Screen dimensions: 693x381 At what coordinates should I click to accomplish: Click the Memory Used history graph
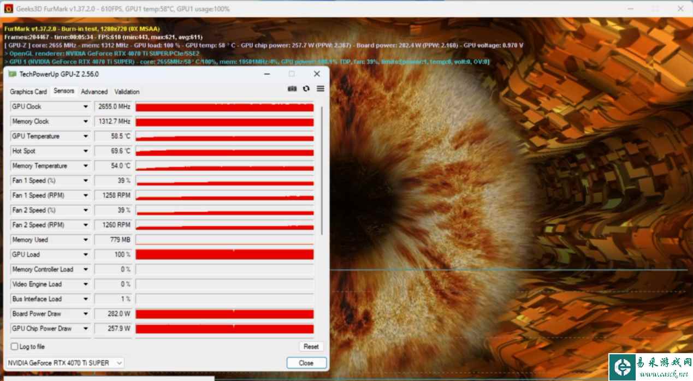(x=224, y=240)
